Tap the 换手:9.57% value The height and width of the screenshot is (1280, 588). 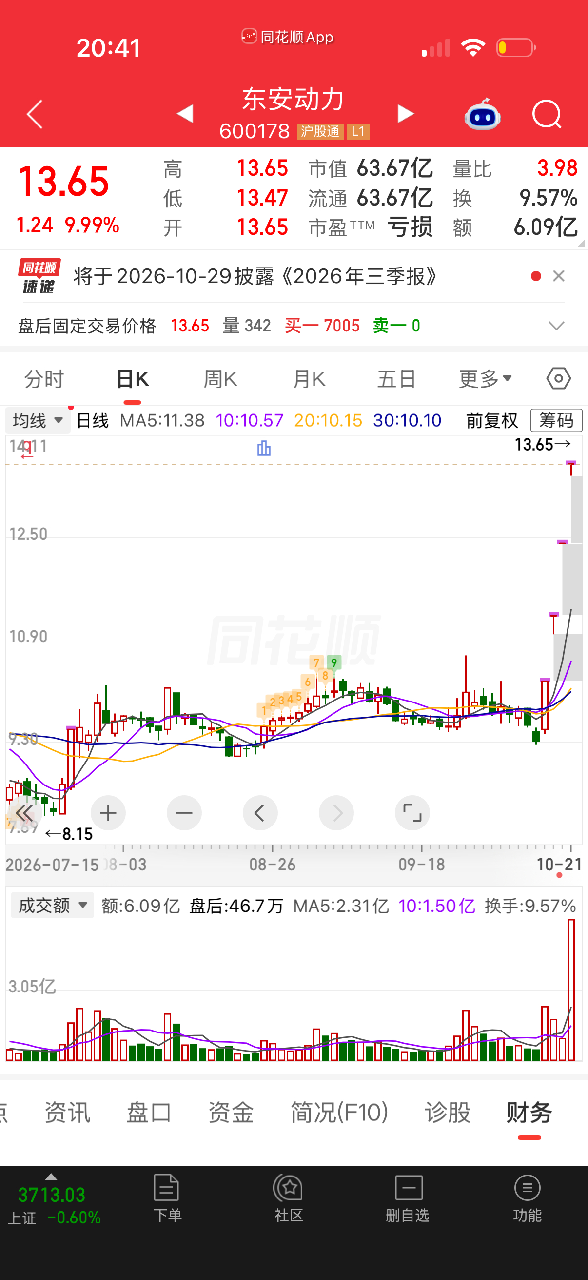[x=530, y=906]
